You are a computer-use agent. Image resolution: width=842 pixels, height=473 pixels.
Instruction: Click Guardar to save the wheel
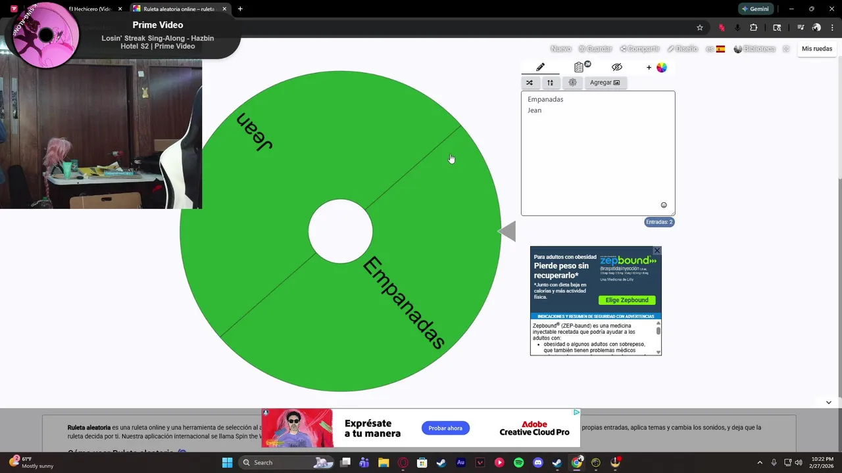tap(595, 49)
